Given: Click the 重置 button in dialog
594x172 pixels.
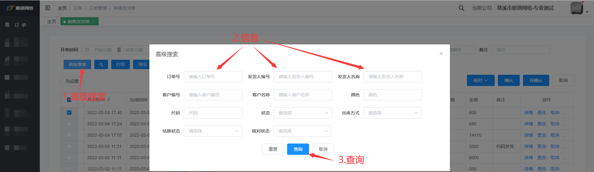Looking at the screenshot, I should [x=273, y=149].
